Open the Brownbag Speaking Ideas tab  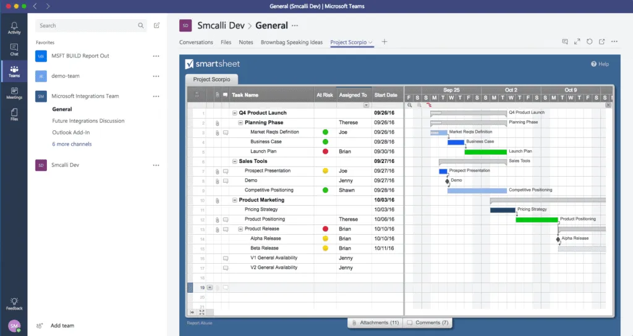pos(292,43)
